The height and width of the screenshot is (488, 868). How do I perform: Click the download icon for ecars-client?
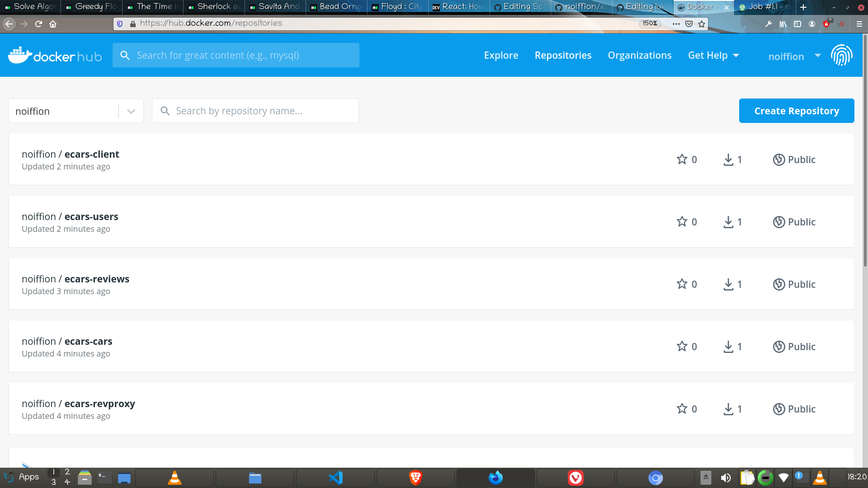pyautogui.click(x=728, y=160)
